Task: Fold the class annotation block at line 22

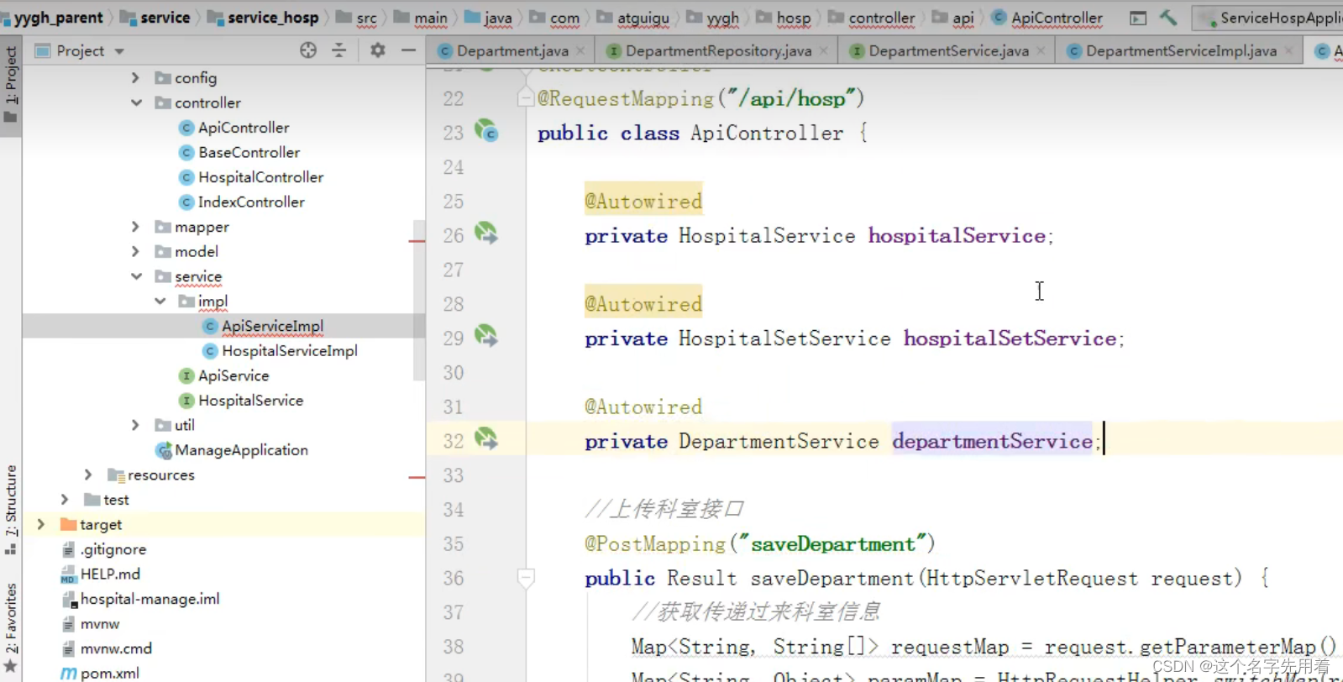Action: (x=526, y=98)
